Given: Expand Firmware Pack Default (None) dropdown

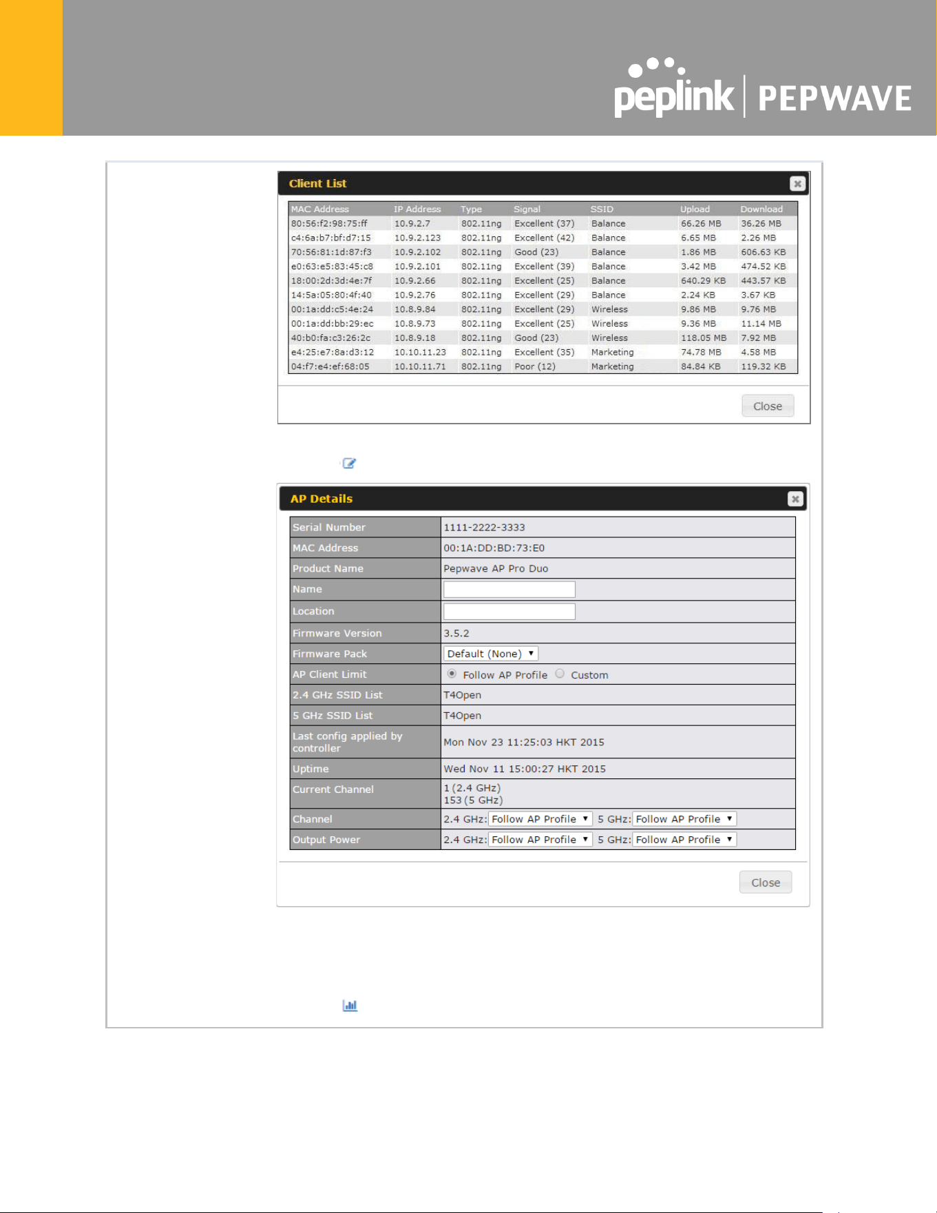Looking at the screenshot, I should [x=490, y=654].
